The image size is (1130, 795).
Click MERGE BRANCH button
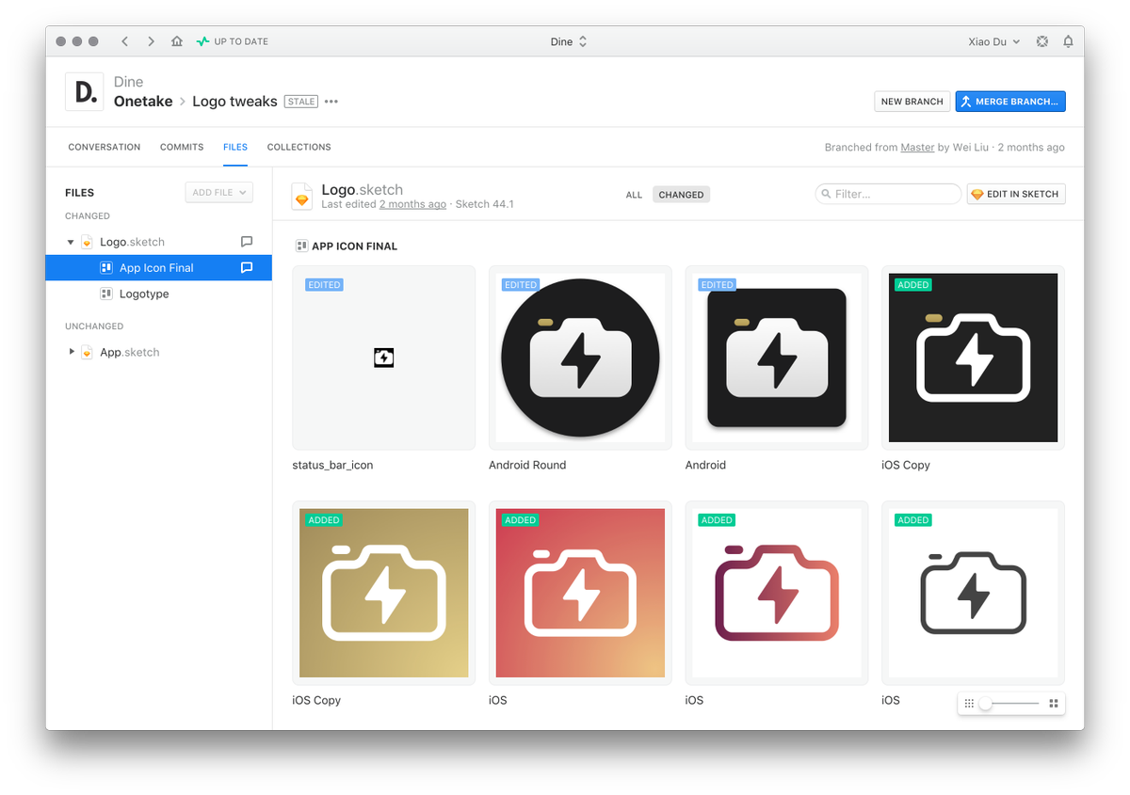[x=1010, y=102]
